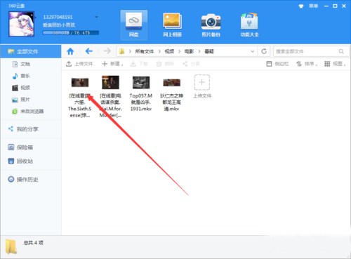Click 所有文件 in the breadcrumb
The width and height of the screenshot is (351, 259).
click(145, 51)
